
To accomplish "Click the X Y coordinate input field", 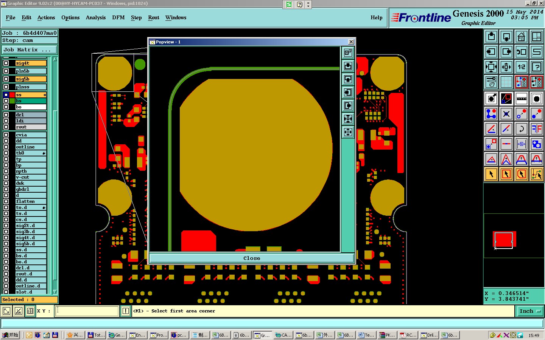I will (87, 311).
